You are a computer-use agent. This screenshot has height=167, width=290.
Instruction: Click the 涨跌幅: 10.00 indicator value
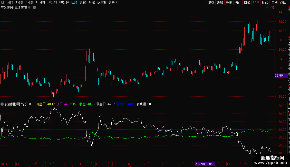(x=146, y=104)
